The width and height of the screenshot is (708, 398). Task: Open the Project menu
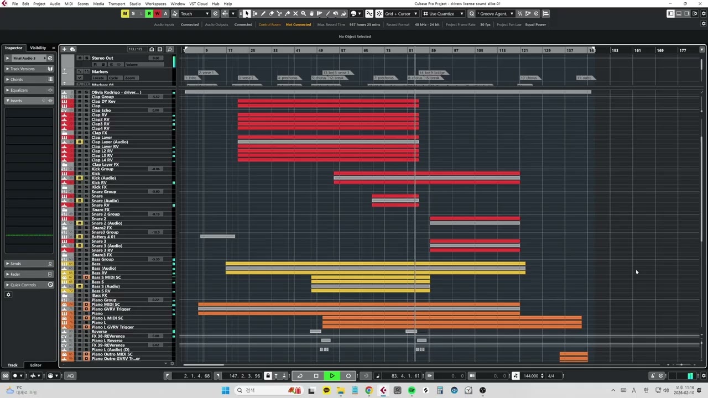click(x=39, y=4)
